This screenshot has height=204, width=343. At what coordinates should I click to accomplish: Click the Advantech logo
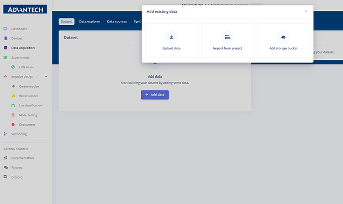(x=25, y=9)
